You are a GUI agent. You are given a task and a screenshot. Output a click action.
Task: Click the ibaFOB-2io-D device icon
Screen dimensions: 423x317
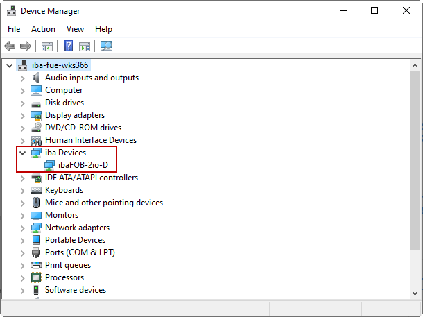point(49,165)
